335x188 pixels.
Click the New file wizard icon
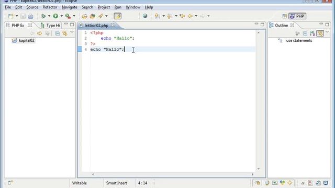(10, 16)
